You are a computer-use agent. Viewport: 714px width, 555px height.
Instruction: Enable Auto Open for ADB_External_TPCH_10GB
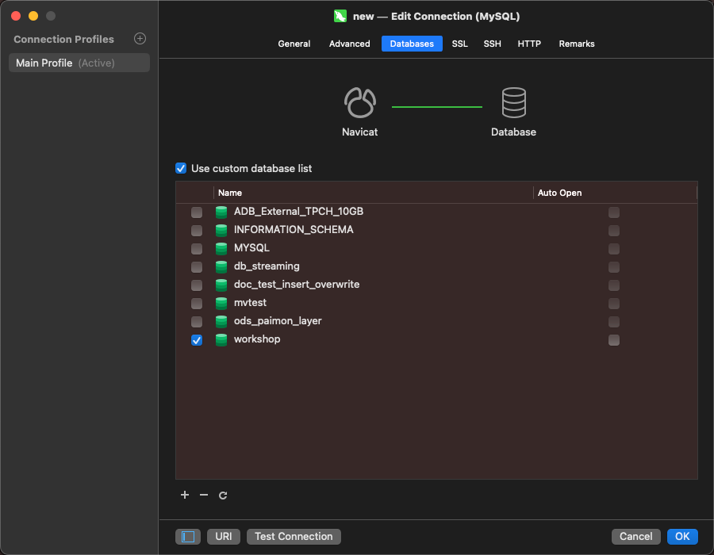tap(614, 212)
